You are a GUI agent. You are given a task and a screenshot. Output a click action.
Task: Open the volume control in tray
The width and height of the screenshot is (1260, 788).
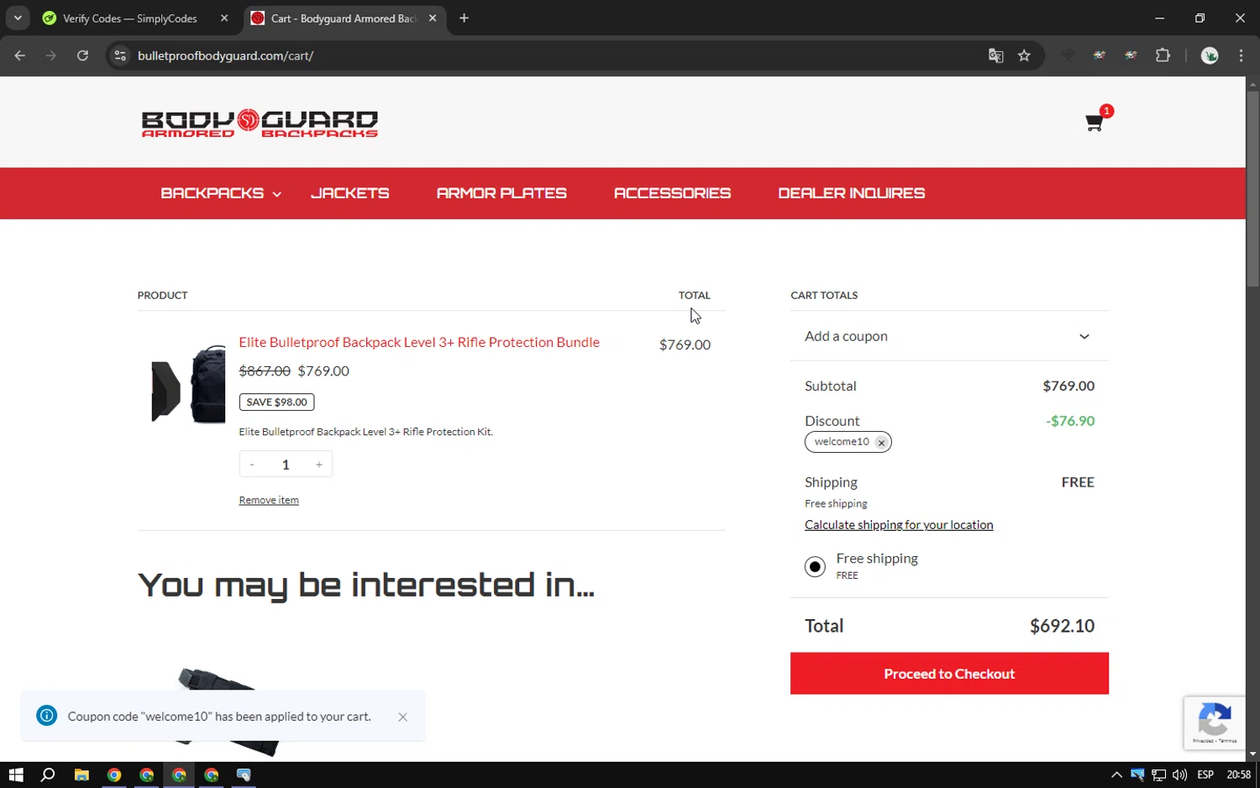tap(1179, 775)
